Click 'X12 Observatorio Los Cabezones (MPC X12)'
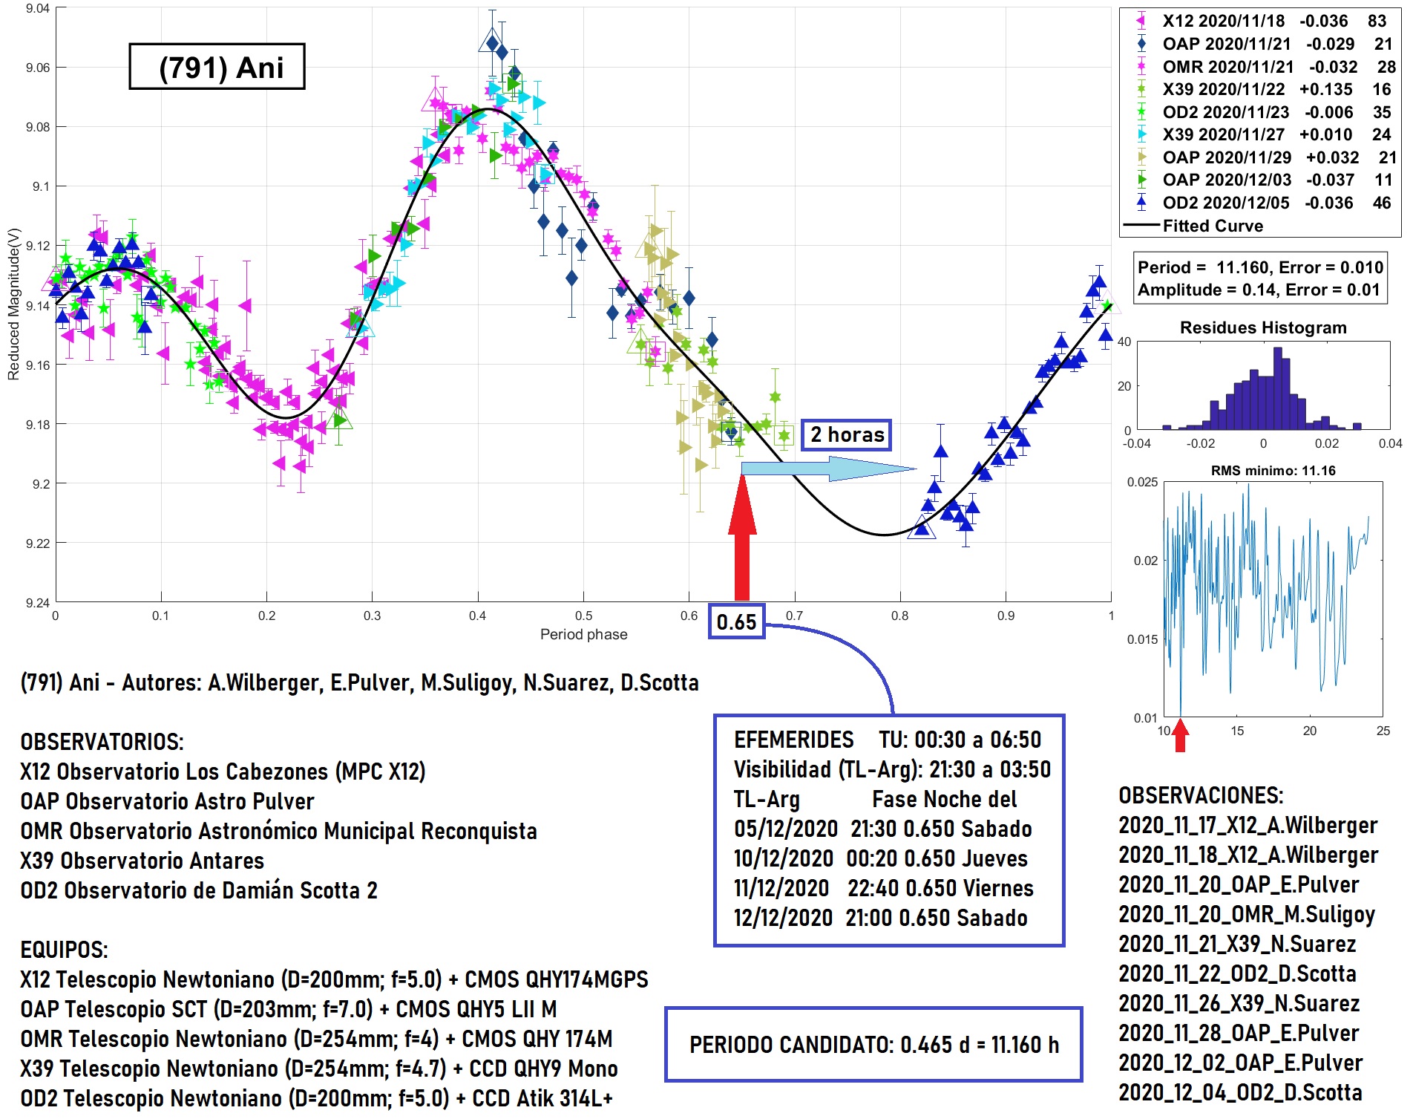Screen dimensions: 1413x1119 [x=223, y=771]
